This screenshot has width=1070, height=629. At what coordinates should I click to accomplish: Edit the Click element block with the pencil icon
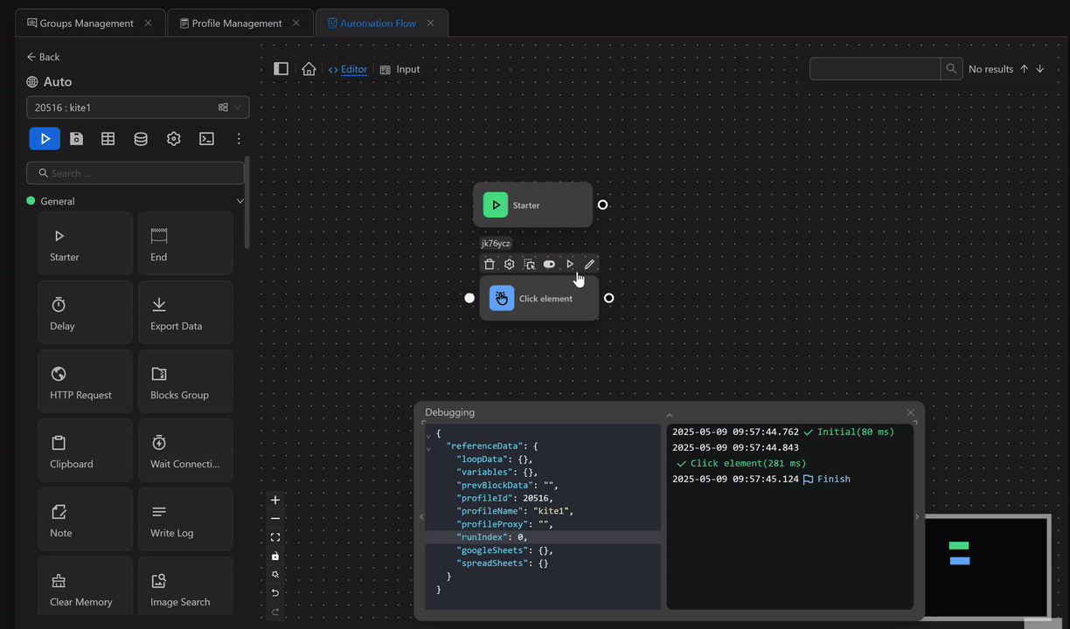pyautogui.click(x=589, y=264)
